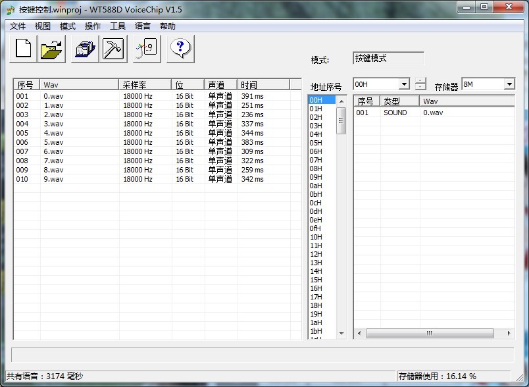The height and width of the screenshot is (387, 529).
Task: Select the hammer build tool icon
Action: [x=114, y=48]
